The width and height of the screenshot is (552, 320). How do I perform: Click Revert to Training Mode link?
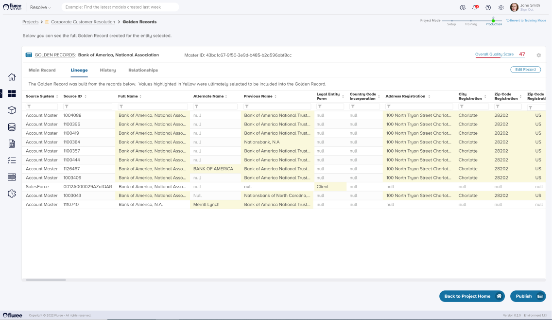point(526,20)
